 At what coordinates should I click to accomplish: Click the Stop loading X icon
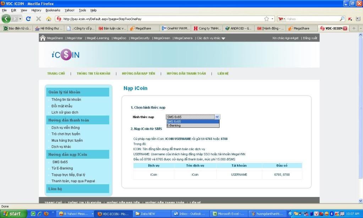click(x=38, y=19)
